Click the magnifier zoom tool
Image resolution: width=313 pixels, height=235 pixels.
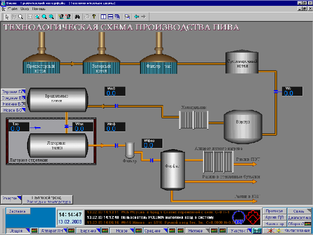tap(21, 17)
